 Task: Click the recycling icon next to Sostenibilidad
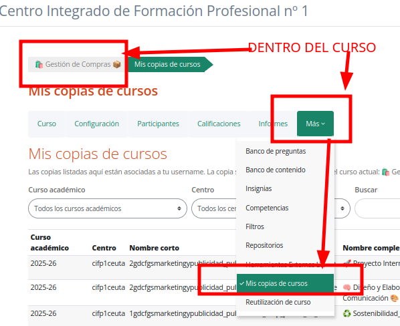coord(346,313)
